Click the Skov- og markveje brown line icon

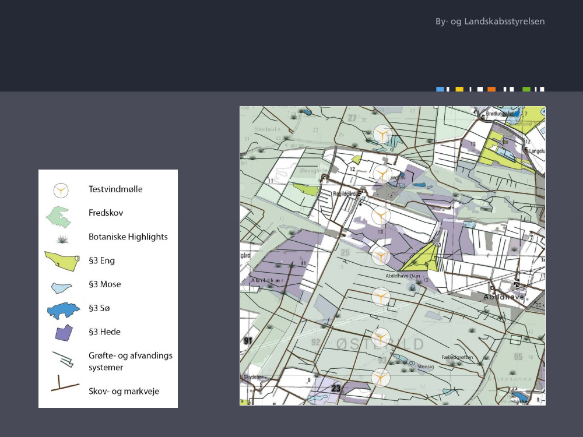[x=64, y=383]
